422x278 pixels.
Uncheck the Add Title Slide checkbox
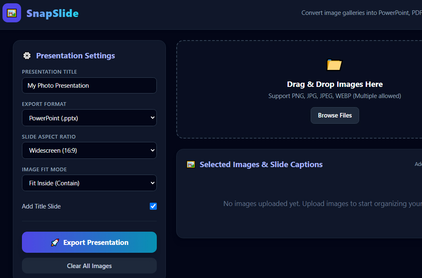click(153, 206)
